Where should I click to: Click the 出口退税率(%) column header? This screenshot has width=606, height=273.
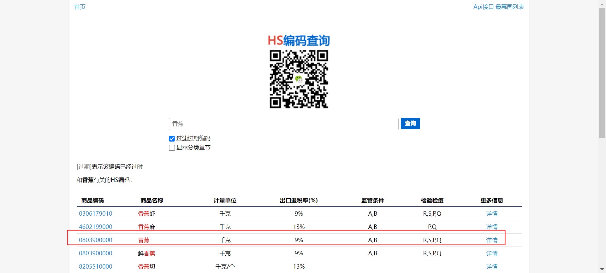point(299,200)
